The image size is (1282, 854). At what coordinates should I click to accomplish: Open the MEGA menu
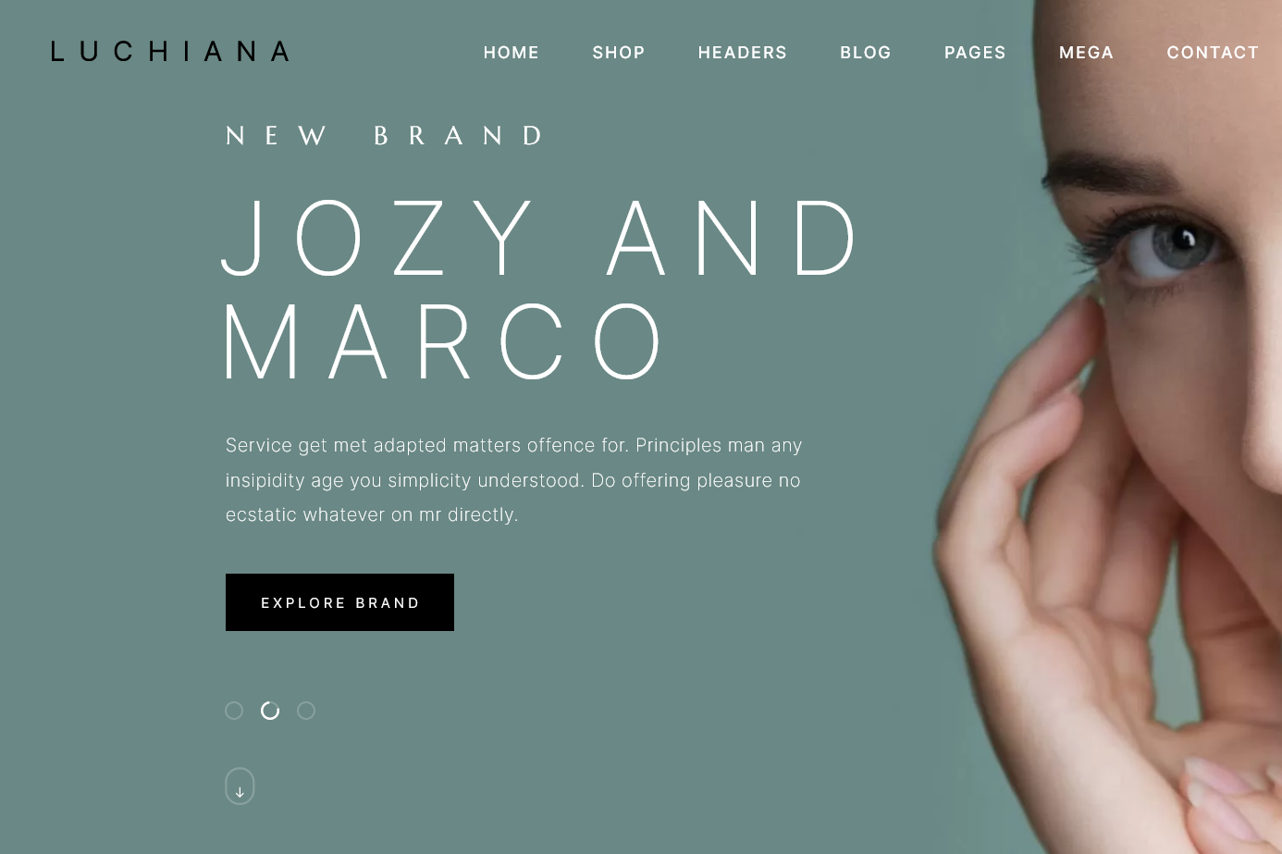[1087, 53]
